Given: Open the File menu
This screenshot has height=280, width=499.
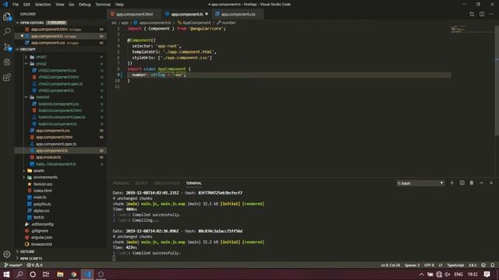Looking at the screenshot, I should point(16,5).
